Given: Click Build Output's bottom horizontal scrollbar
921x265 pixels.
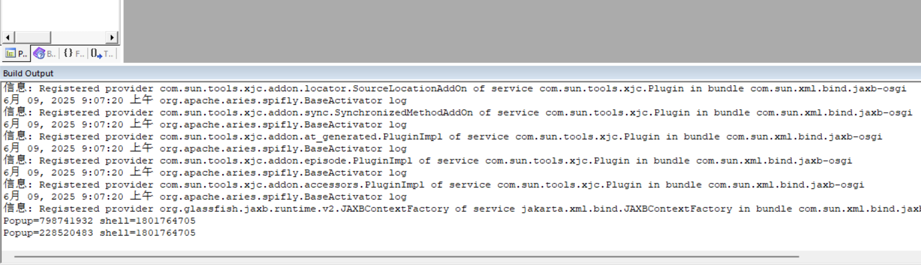Looking at the screenshot, I should click(407, 256).
